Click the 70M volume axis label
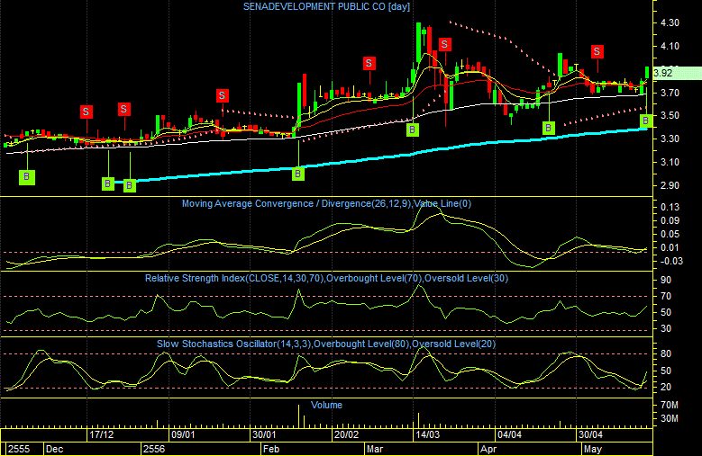Image resolution: width=702 pixels, height=456 pixels. [670, 405]
